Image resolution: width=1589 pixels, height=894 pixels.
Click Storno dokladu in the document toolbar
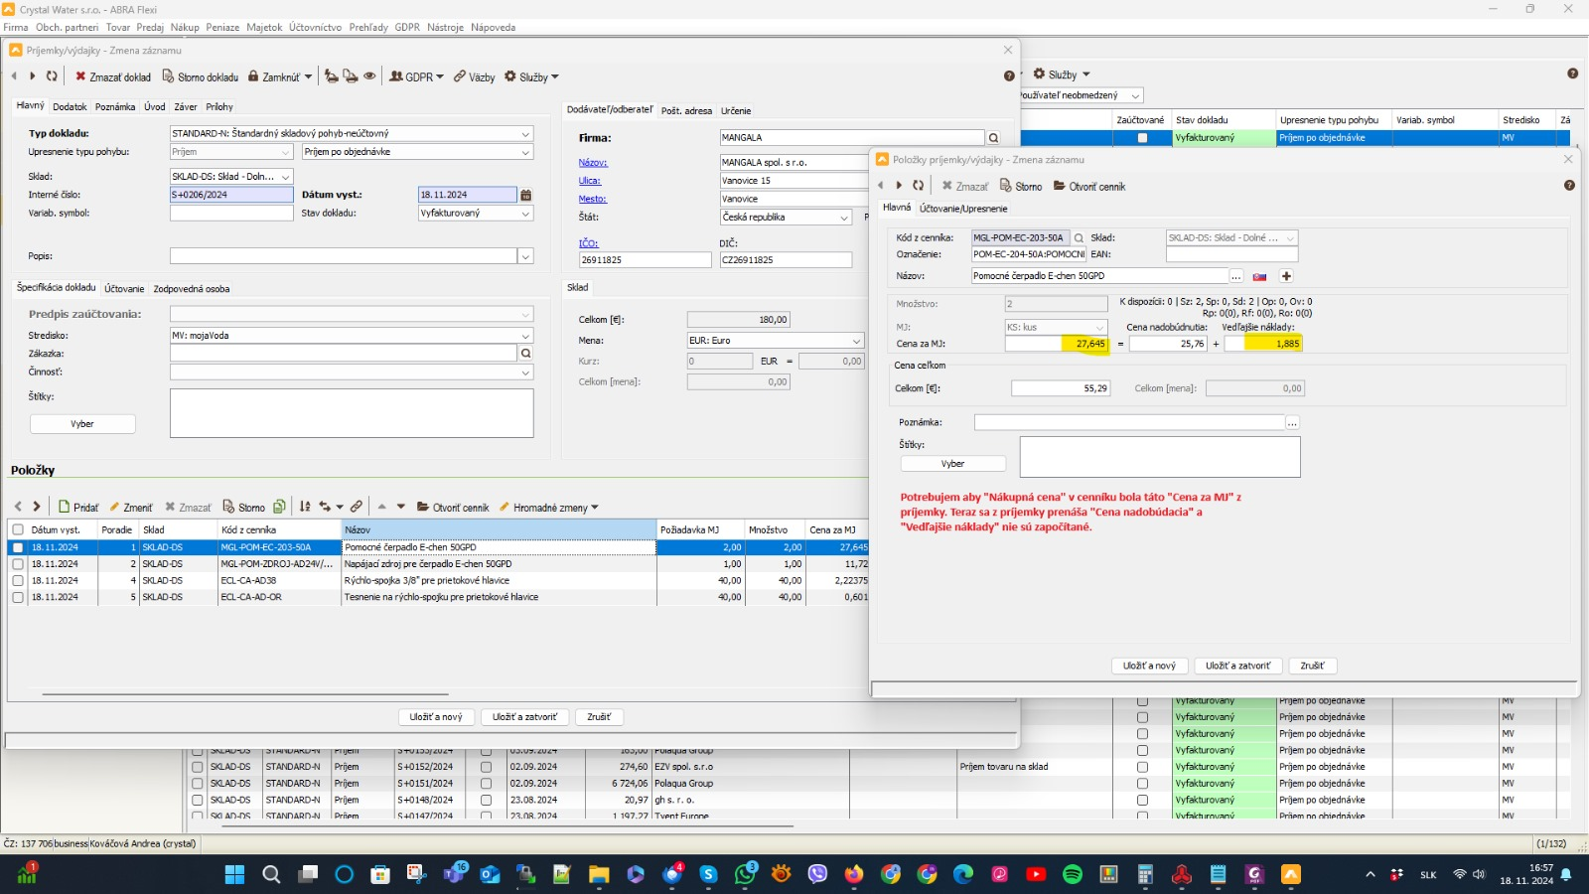(201, 76)
